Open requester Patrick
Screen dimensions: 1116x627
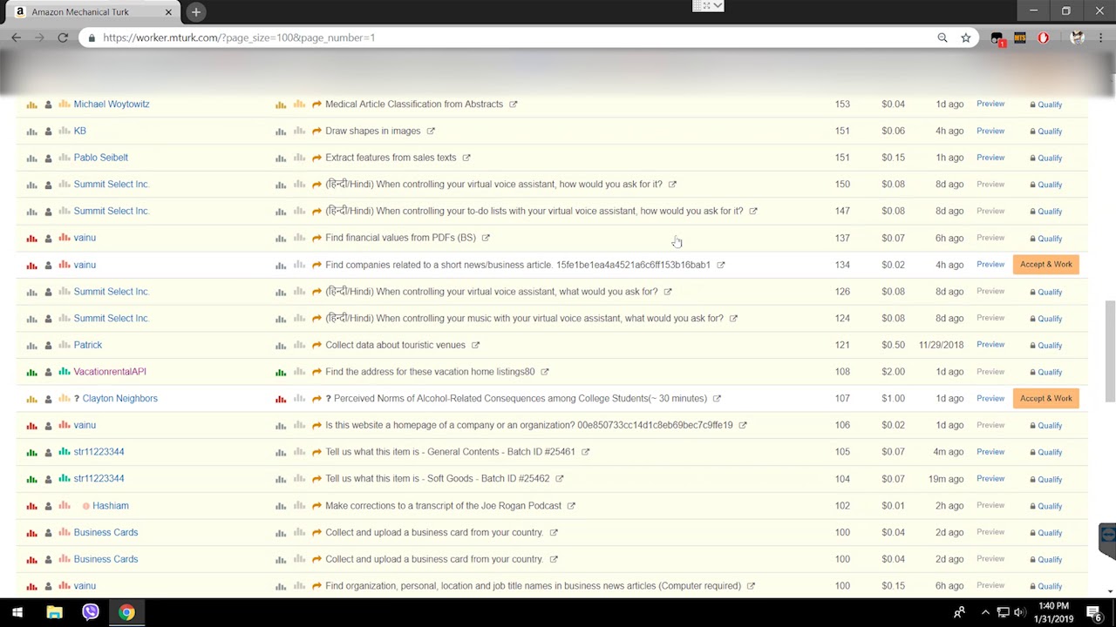[88, 345]
